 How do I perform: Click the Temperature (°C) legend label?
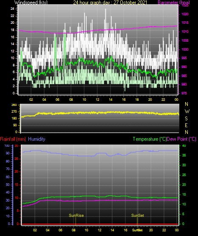[150, 139]
